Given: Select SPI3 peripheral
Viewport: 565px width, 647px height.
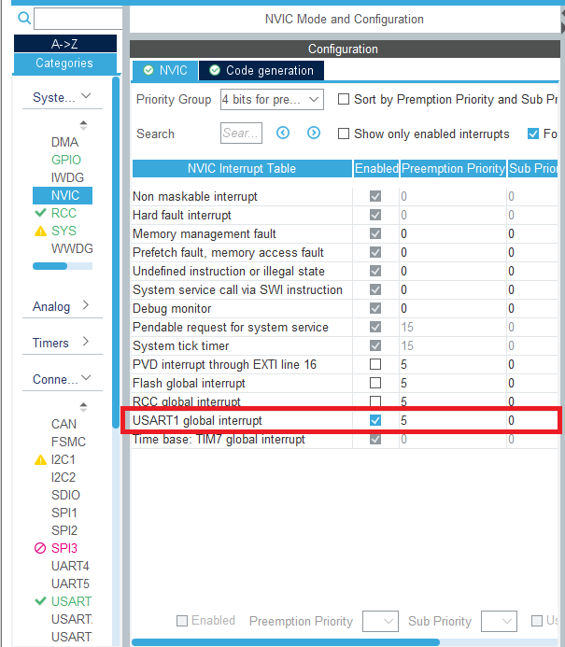Looking at the screenshot, I should pos(64,548).
